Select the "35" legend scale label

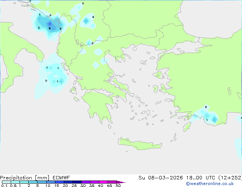click(x=92, y=185)
